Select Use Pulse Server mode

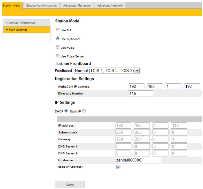click(x=58, y=56)
